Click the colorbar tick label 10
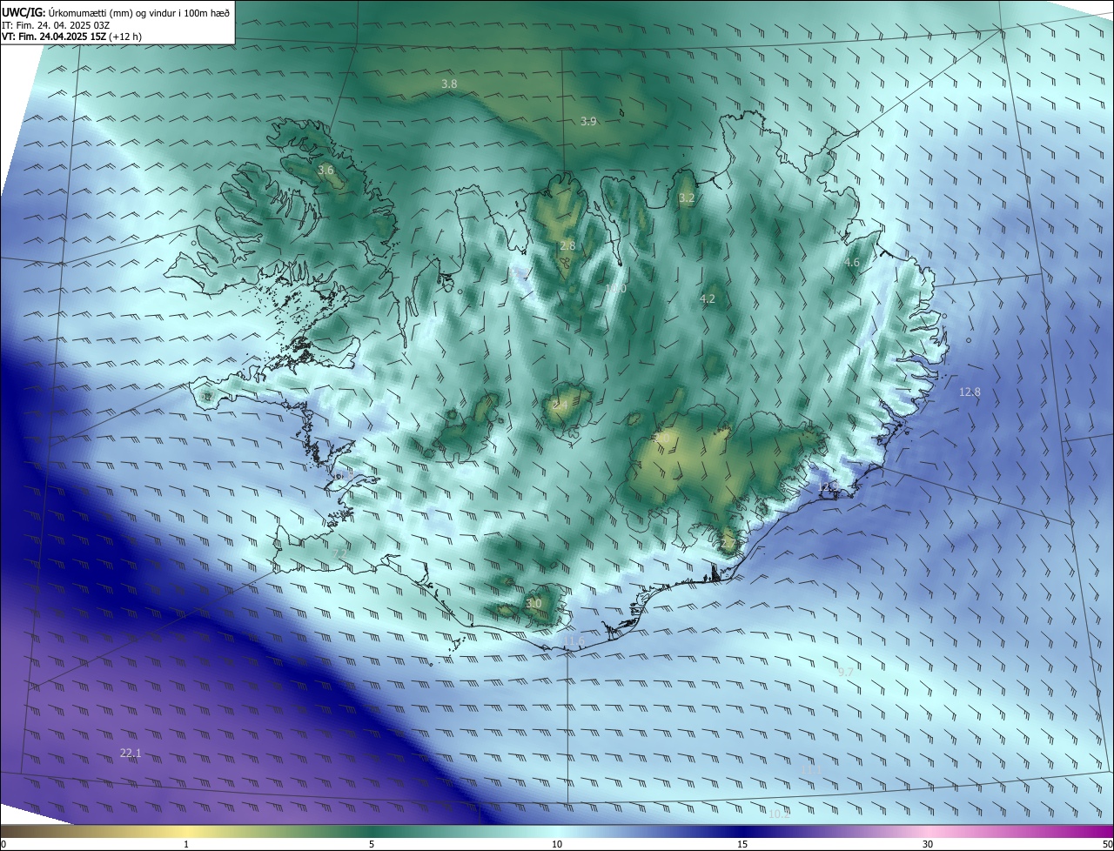The height and width of the screenshot is (851, 1114). pyautogui.click(x=557, y=845)
